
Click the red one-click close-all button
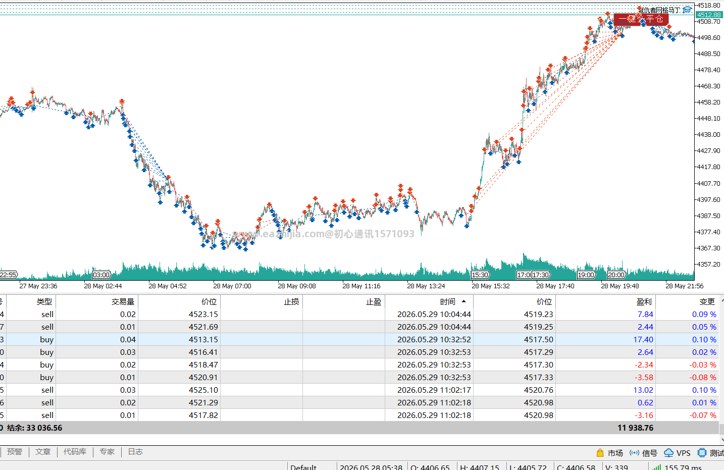(x=641, y=20)
